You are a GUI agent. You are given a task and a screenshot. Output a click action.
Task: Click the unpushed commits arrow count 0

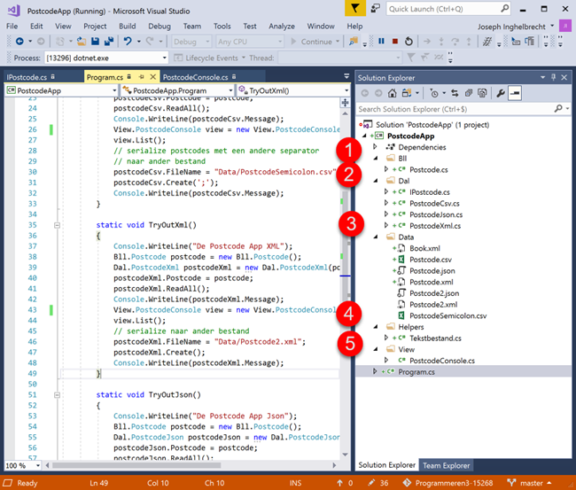tap(345, 483)
